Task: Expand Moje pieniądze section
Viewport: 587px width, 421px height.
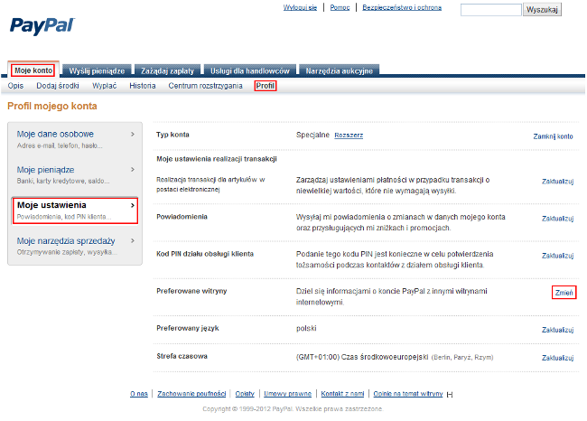Action: click(76, 174)
